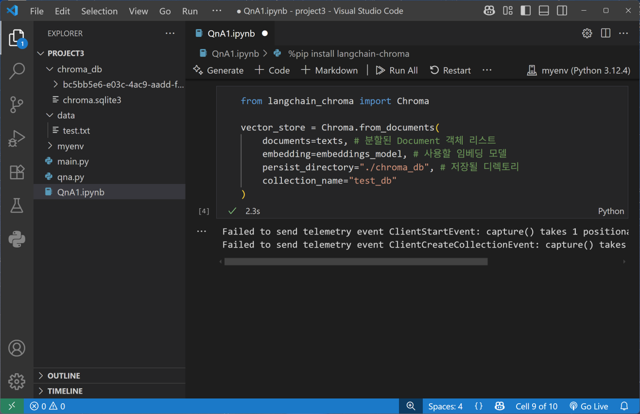The height and width of the screenshot is (414, 640).
Task: Click the zoom magnifier in status bar
Action: (x=410, y=406)
